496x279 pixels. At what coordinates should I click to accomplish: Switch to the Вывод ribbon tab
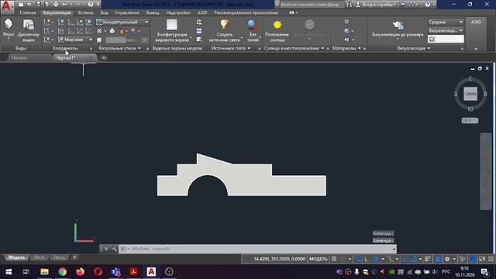tap(153, 12)
